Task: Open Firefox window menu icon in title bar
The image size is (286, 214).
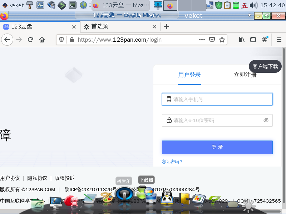Action: (4, 16)
